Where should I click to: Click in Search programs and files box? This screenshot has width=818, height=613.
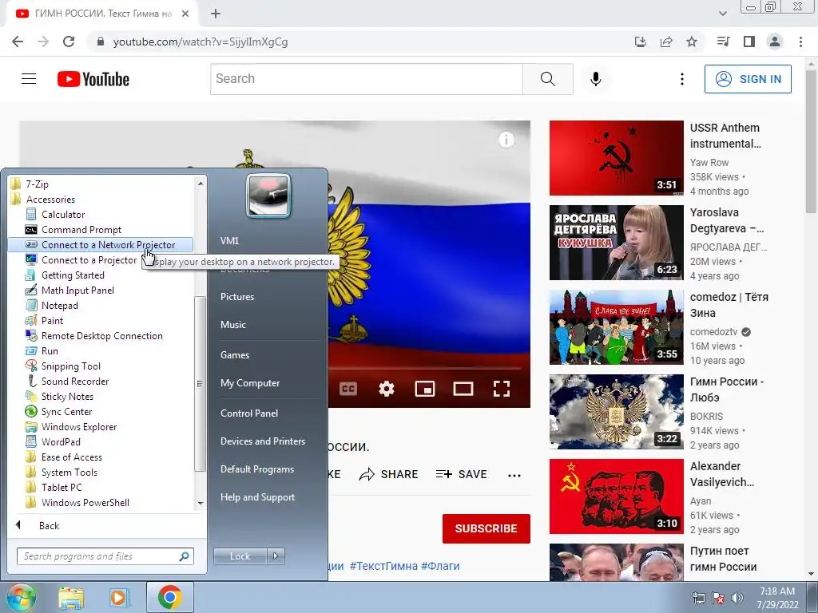[105, 556]
